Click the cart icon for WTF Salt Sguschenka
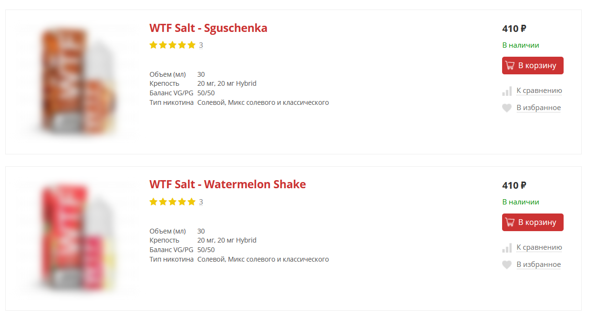The height and width of the screenshot is (315, 607). pyautogui.click(x=510, y=66)
